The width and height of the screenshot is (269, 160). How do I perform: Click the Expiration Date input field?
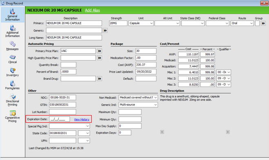pos(60,119)
